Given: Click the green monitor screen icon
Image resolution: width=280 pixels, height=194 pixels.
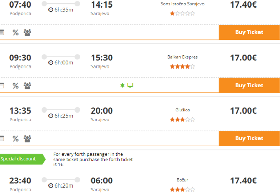Looking at the screenshot, I should 130,85.
